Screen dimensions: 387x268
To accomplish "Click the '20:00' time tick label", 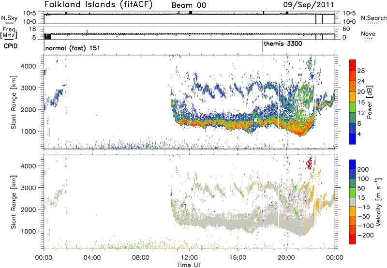I will 286,258.
